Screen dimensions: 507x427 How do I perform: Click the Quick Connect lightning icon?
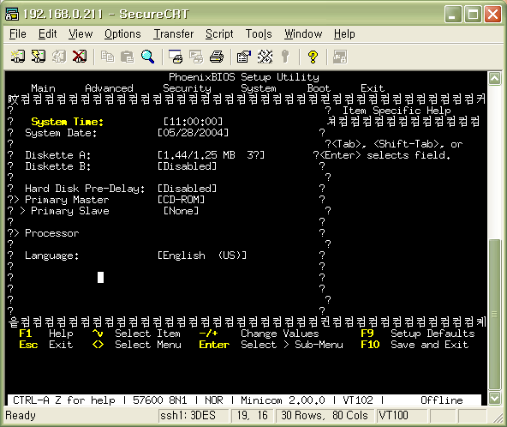pyautogui.click(x=39, y=57)
